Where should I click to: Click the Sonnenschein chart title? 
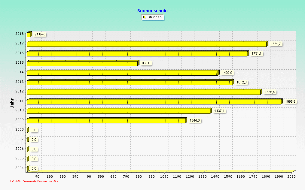[x=152, y=11]
